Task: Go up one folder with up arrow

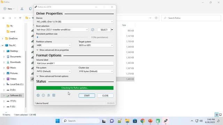Action: pyautogui.click(x=20, y=18)
